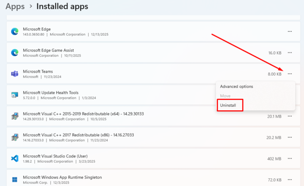Open more options for Visual C++ 2017 Redistributable

[290, 137]
